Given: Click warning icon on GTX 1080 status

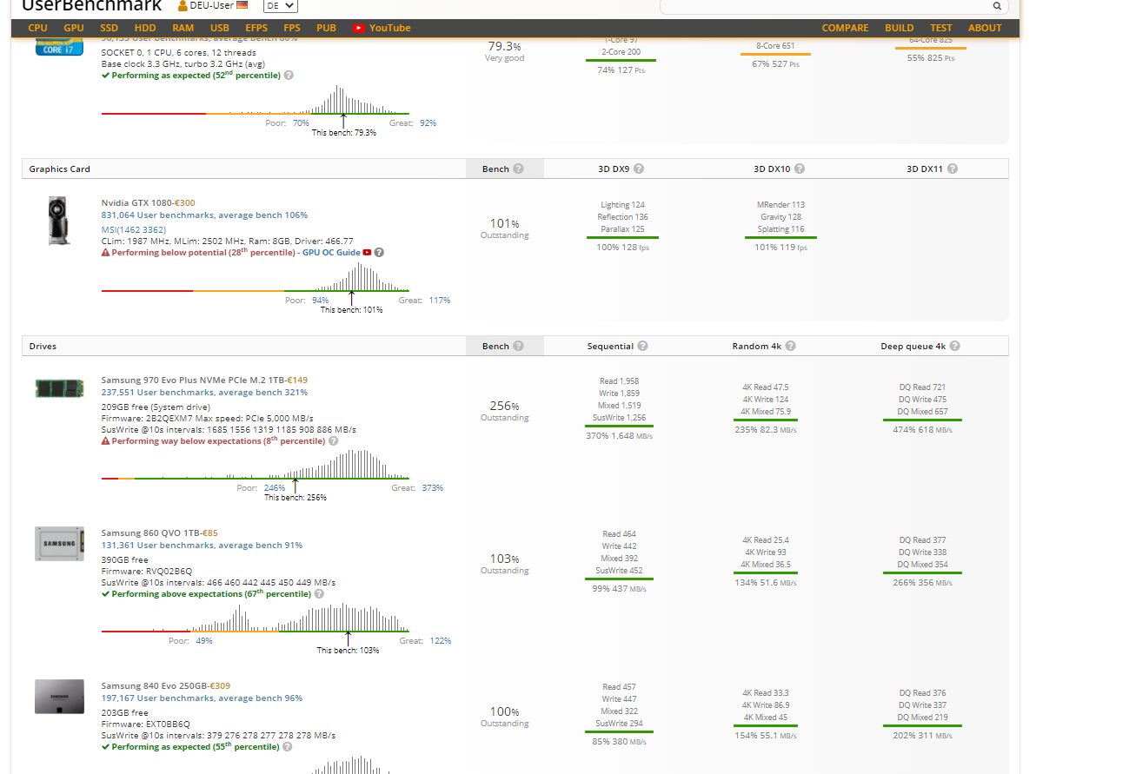Looking at the screenshot, I should point(106,253).
